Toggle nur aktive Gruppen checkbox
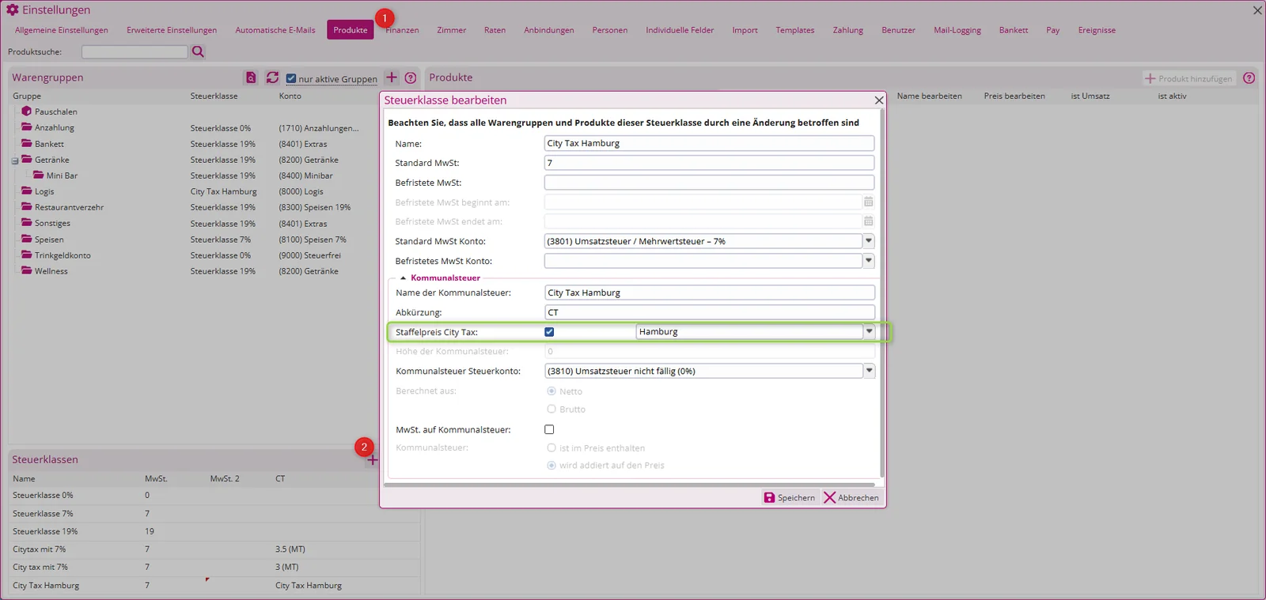Image resolution: width=1266 pixels, height=600 pixels. click(x=291, y=78)
